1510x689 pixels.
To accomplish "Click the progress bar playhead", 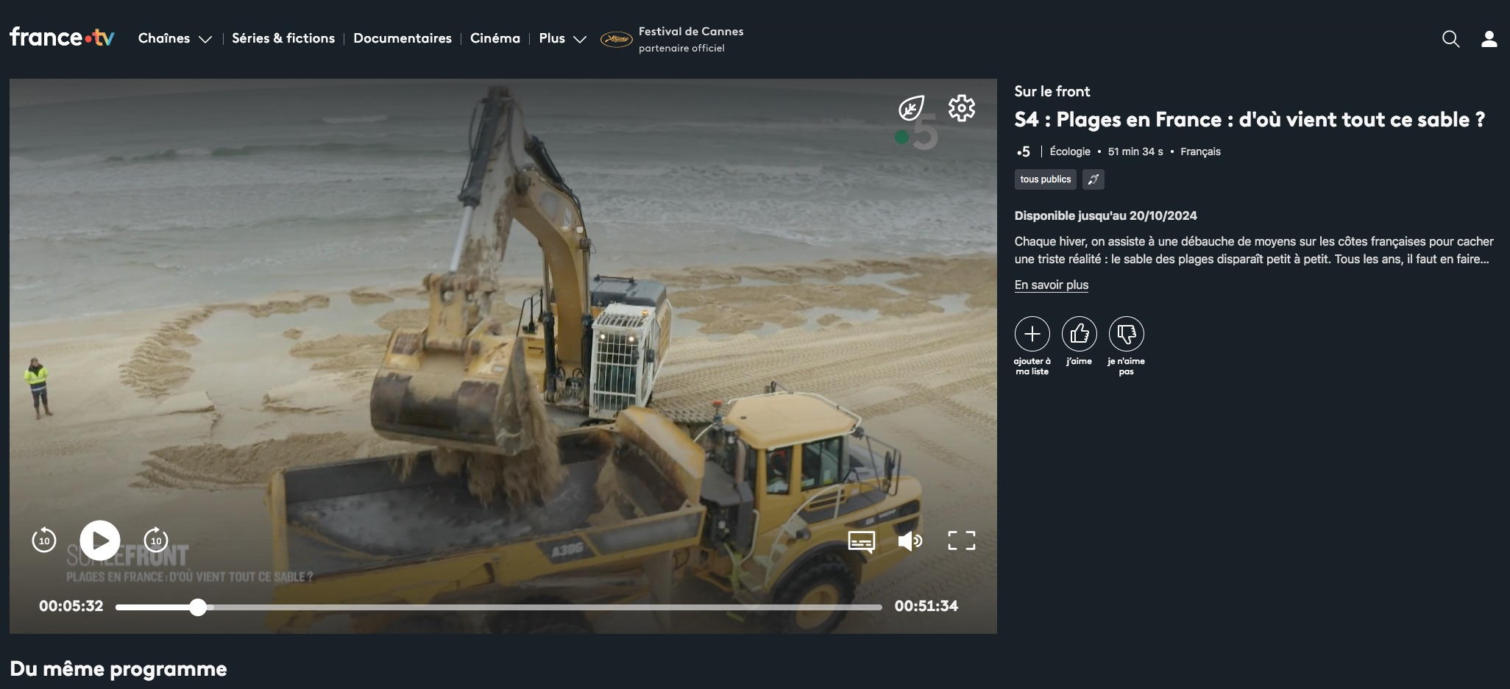I will click(x=198, y=607).
